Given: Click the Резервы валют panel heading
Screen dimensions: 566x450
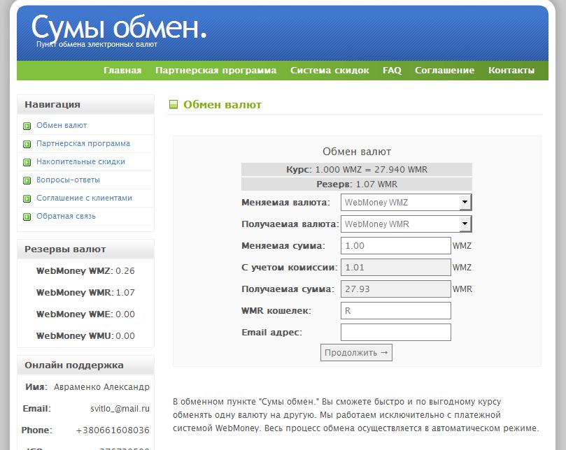Looking at the screenshot, I should pyautogui.click(x=85, y=249).
